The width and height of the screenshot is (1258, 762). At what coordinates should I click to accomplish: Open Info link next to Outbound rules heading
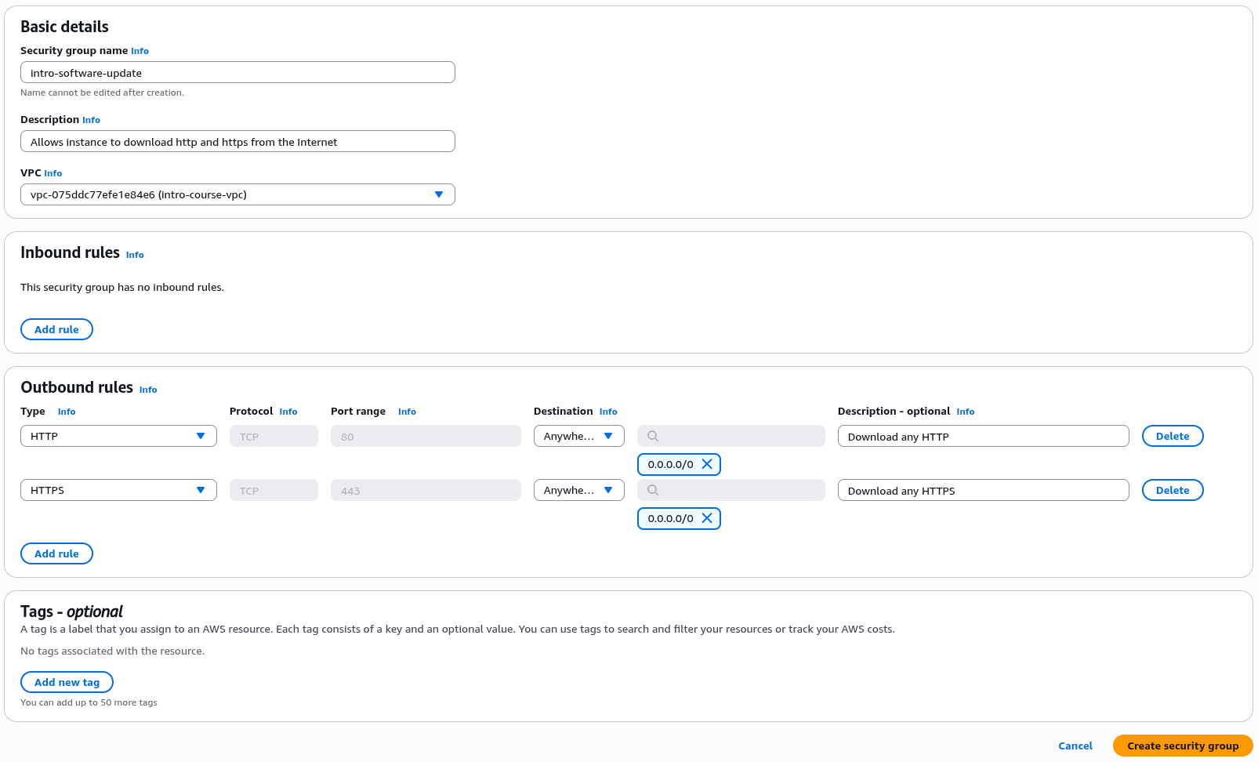coord(148,390)
